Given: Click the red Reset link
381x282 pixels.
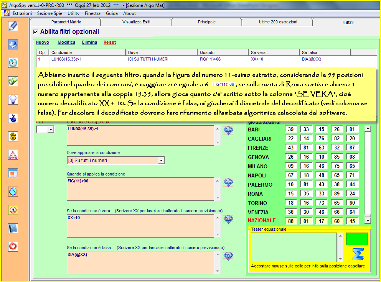Looking at the screenshot, I should click(x=110, y=42).
